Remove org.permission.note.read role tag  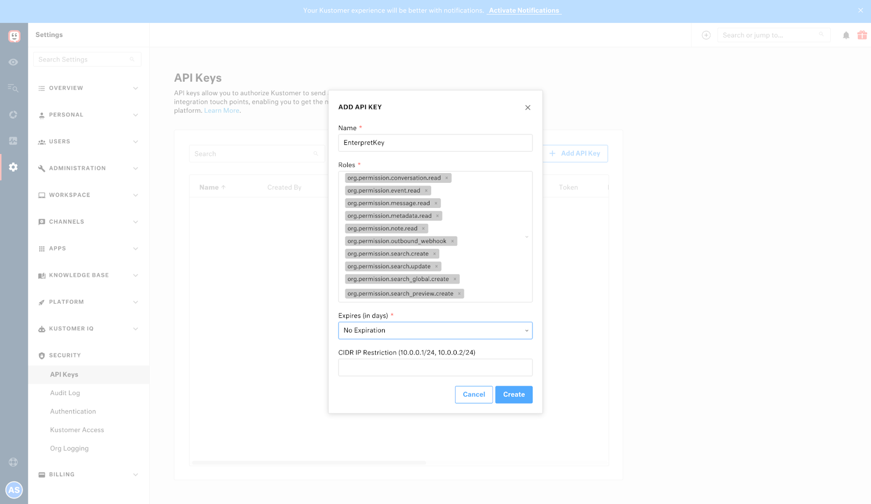(x=423, y=229)
